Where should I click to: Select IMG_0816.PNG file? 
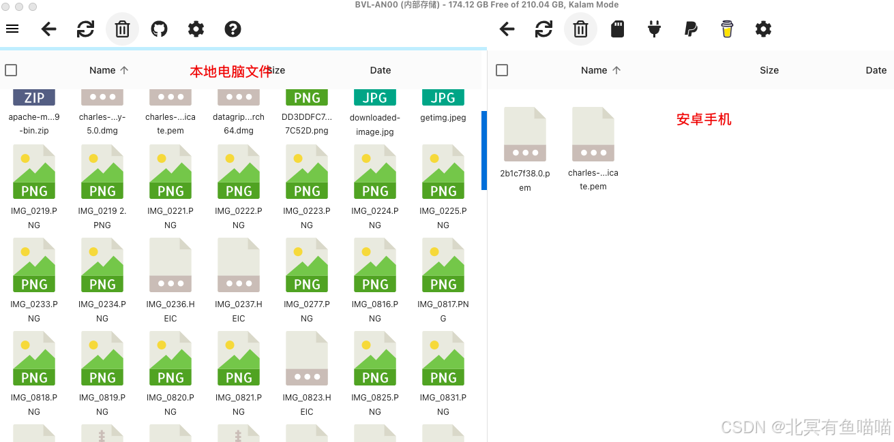tap(375, 266)
